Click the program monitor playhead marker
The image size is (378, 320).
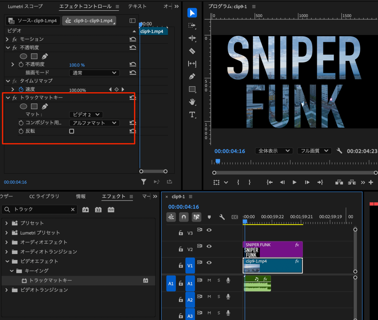[218, 161]
